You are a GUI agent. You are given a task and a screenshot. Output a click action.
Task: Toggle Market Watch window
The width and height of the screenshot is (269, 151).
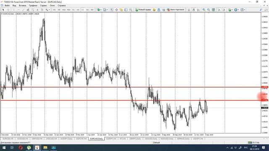[x=112, y=10]
